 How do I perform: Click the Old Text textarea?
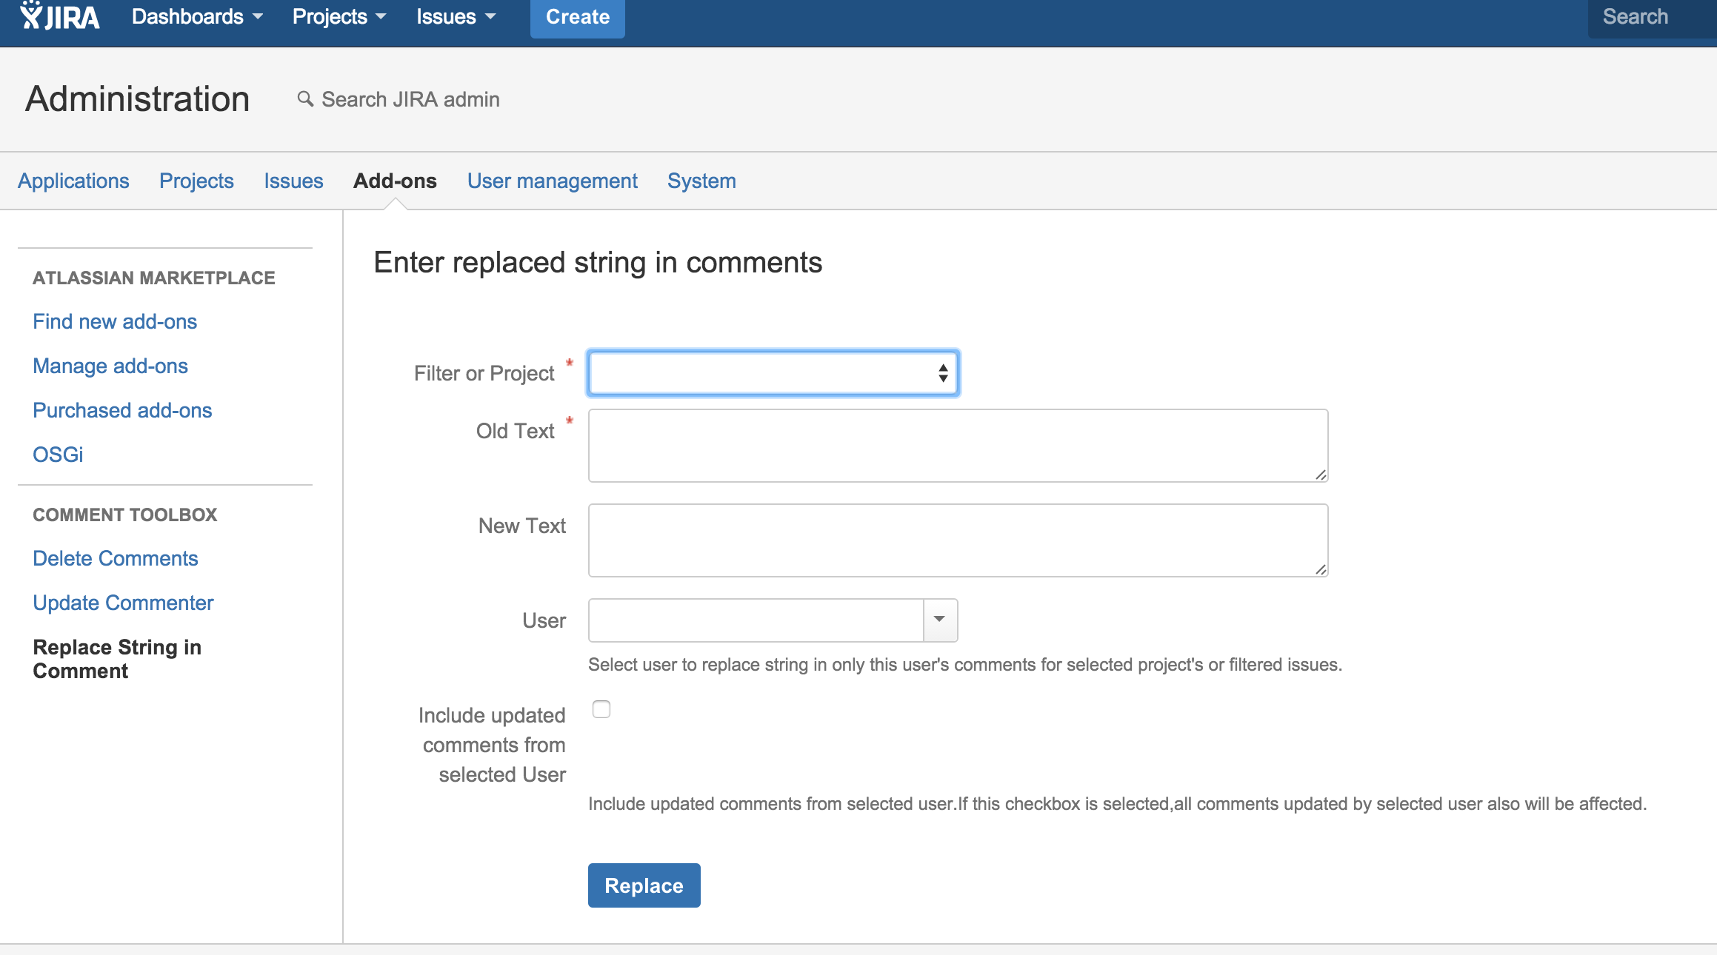click(x=958, y=446)
